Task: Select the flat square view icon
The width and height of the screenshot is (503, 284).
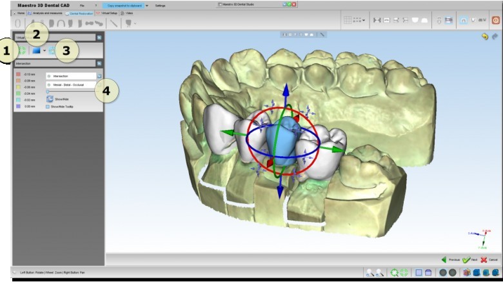Action: pos(419,272)
